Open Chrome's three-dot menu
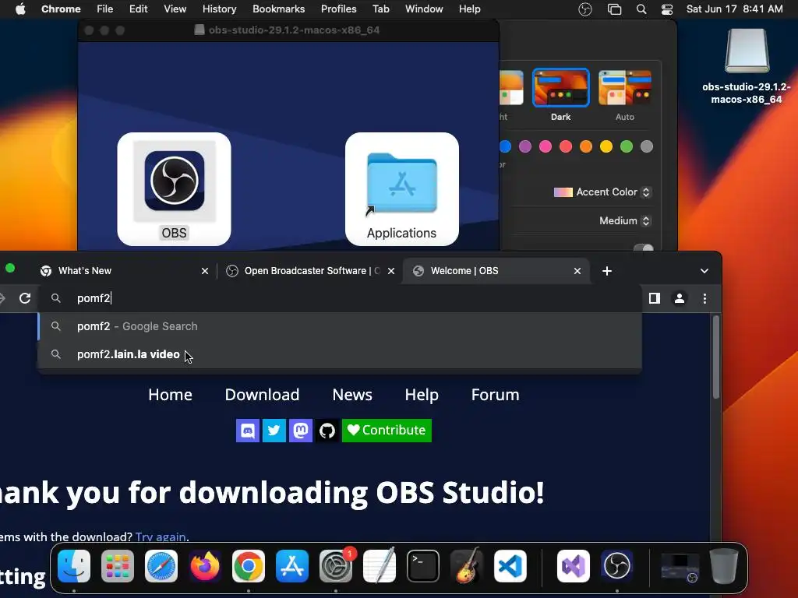The width and height of the screenshot is (798, 598). pos(704,298)
